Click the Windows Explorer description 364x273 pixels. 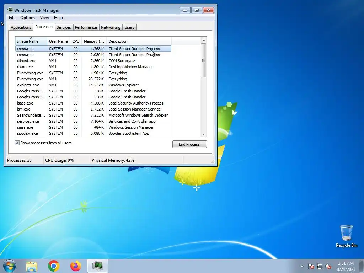pos(124,85)
